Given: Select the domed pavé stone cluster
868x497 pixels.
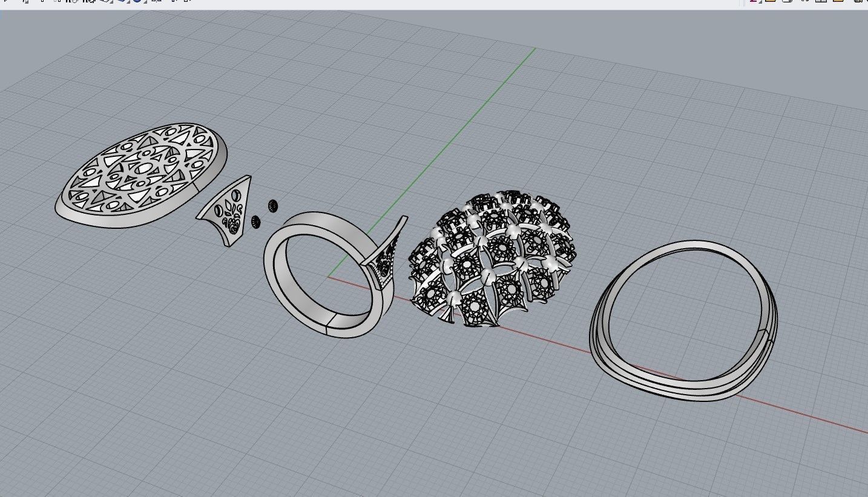Looking at the screenshot, I should click(x=492, y=258).
